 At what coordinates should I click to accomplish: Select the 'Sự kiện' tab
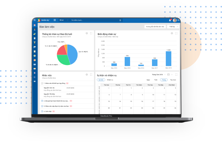pos(100,80)
